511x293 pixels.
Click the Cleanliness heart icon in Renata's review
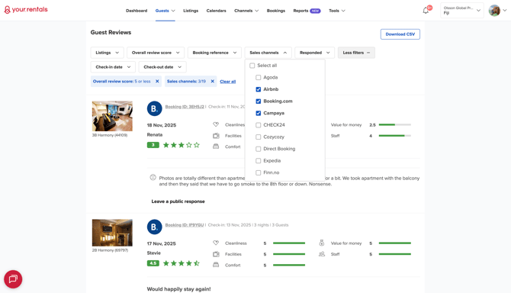pos(216,124)
